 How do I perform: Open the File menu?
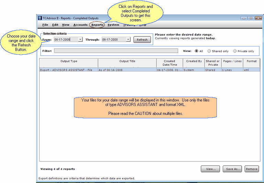[45, 25]
